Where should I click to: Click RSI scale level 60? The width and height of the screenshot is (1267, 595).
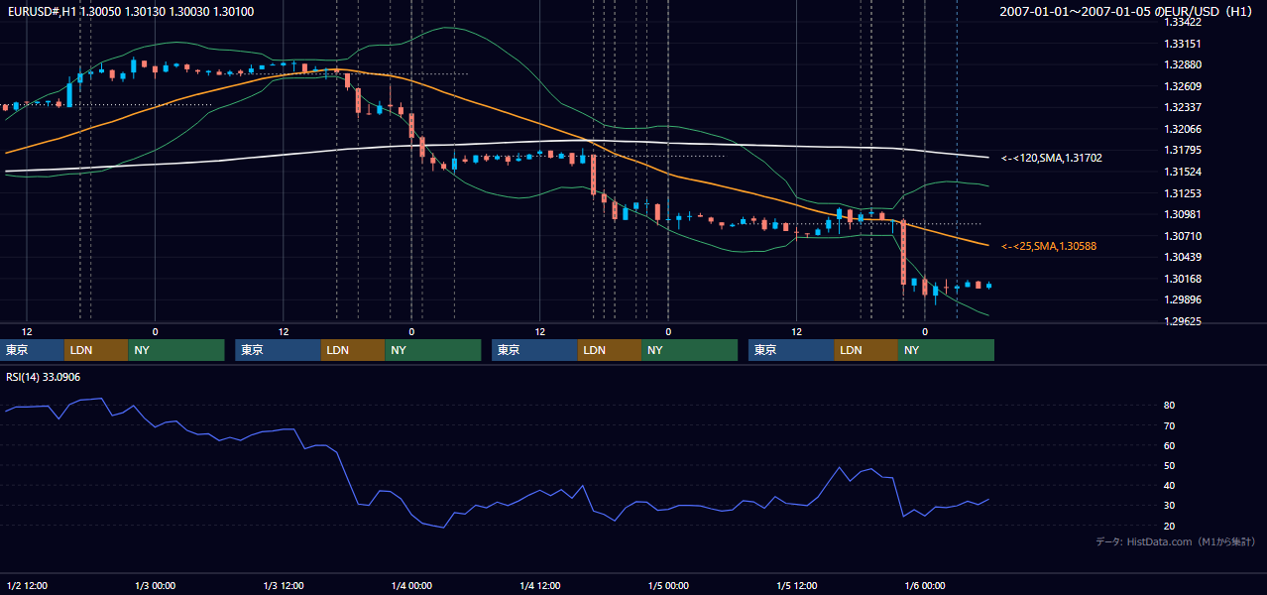pos(1169,445)
